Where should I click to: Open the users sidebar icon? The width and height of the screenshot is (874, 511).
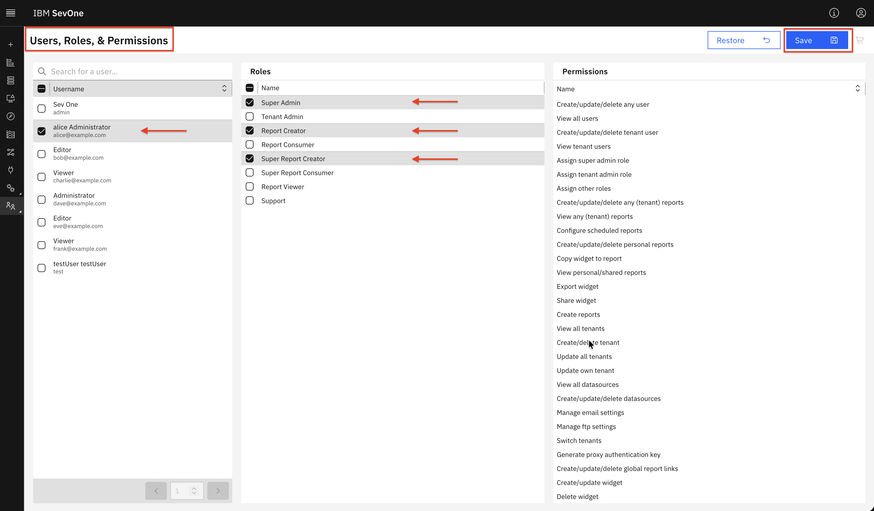click(11, 206)
